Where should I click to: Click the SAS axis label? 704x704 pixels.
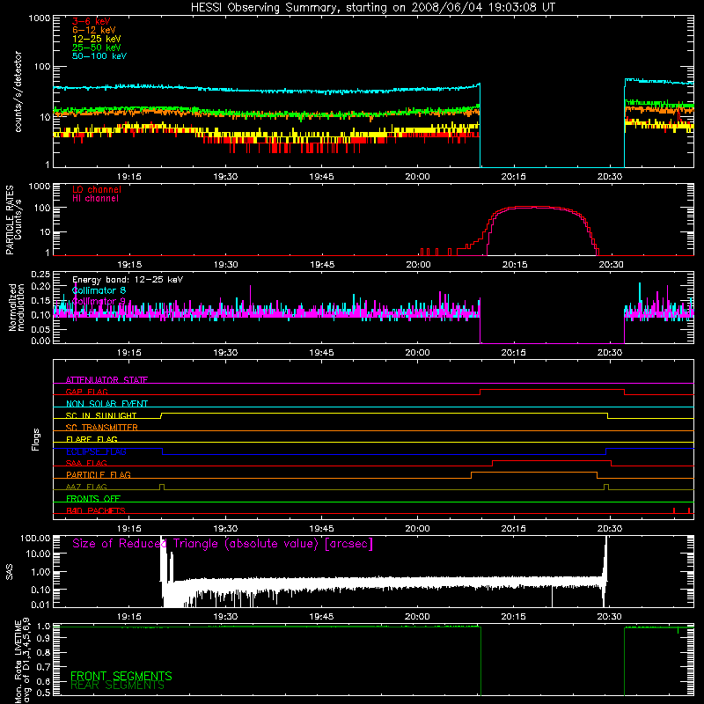(10, 572)
